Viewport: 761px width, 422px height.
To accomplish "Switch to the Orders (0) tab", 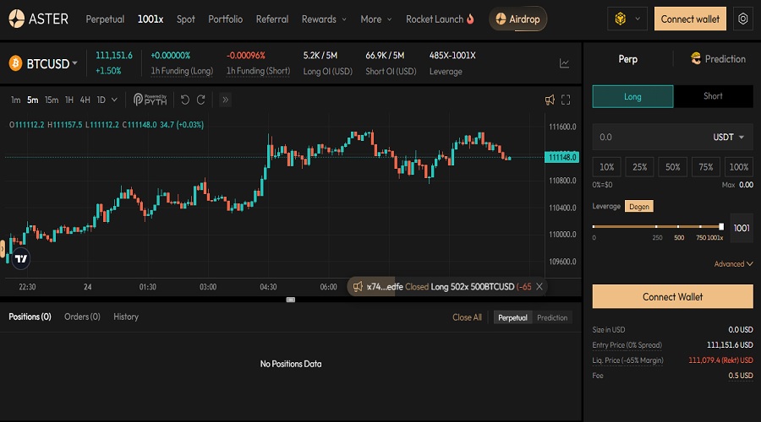I will point(82,316).
